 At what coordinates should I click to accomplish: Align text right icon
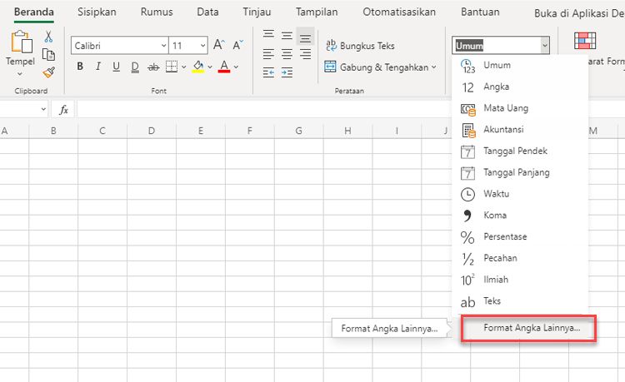point(305,54)
